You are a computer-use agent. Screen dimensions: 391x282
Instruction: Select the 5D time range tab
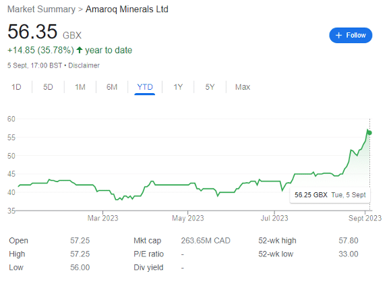tap(48, 87)
